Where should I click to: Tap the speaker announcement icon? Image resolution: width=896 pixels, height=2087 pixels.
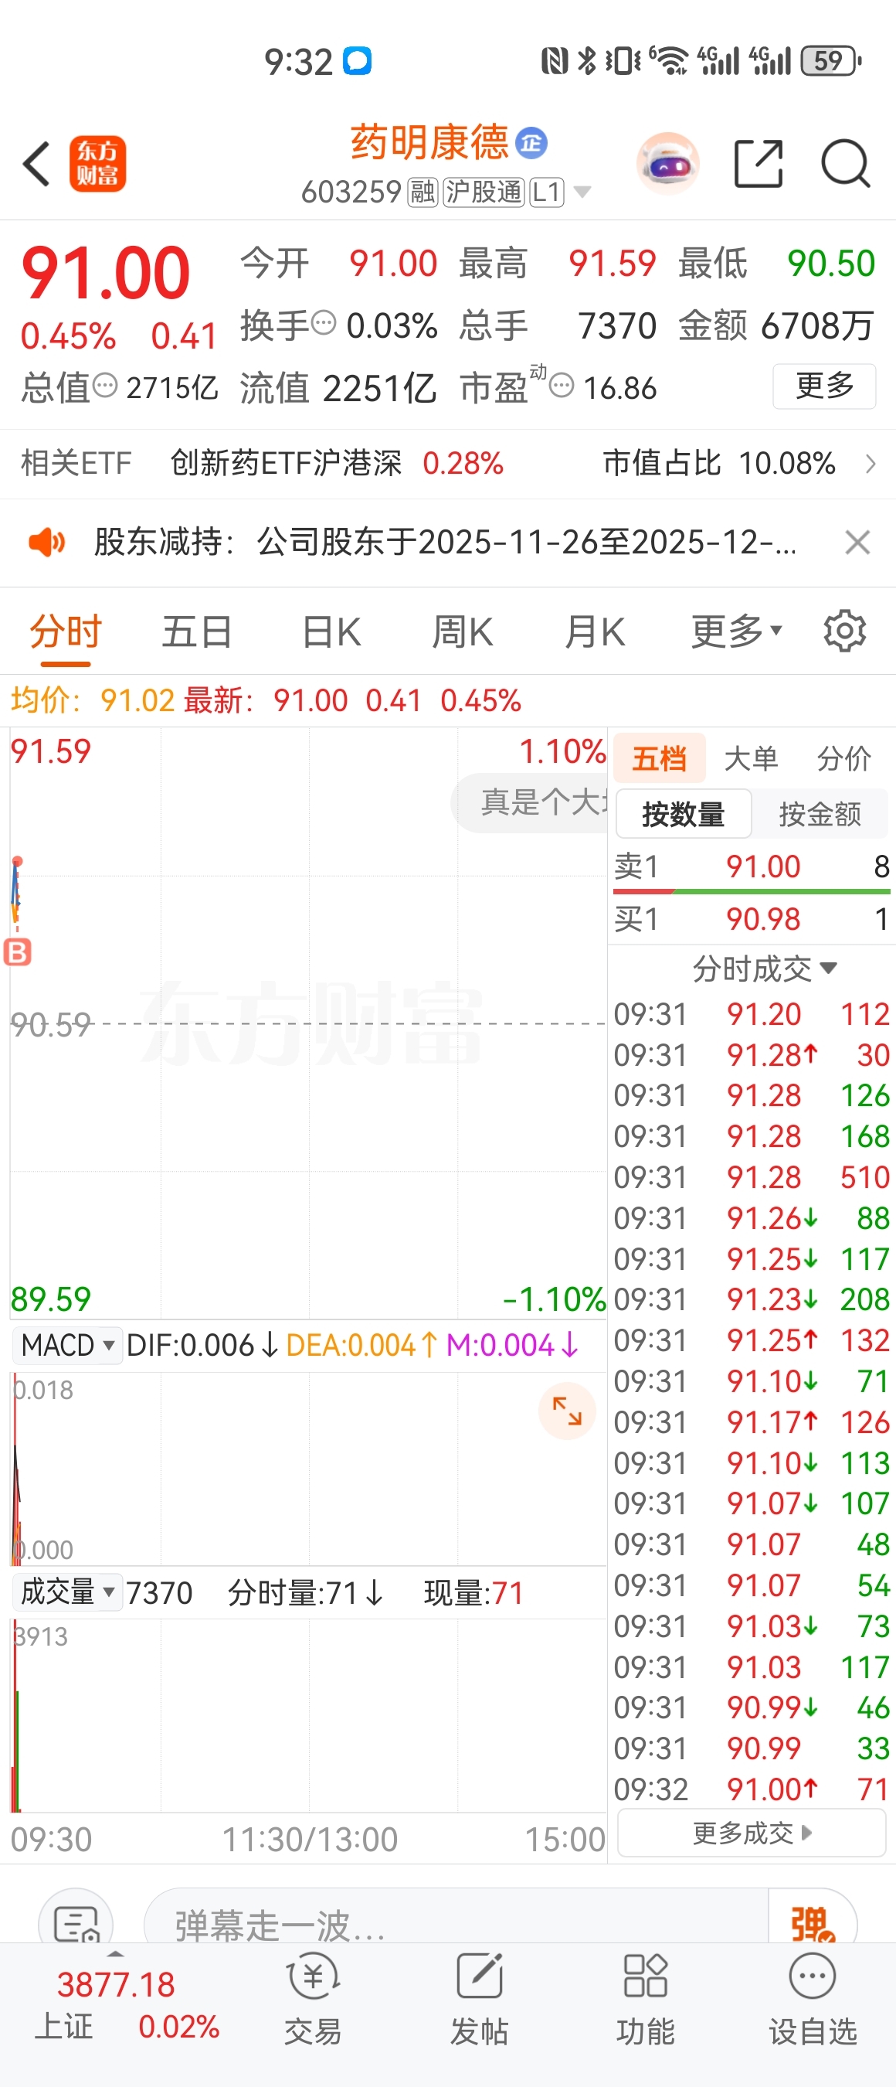point(46,542)
